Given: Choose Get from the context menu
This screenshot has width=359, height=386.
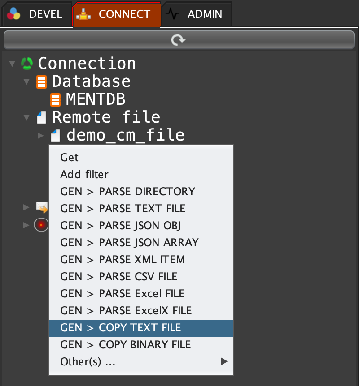Looking at the screenshot, I should 70,157.
